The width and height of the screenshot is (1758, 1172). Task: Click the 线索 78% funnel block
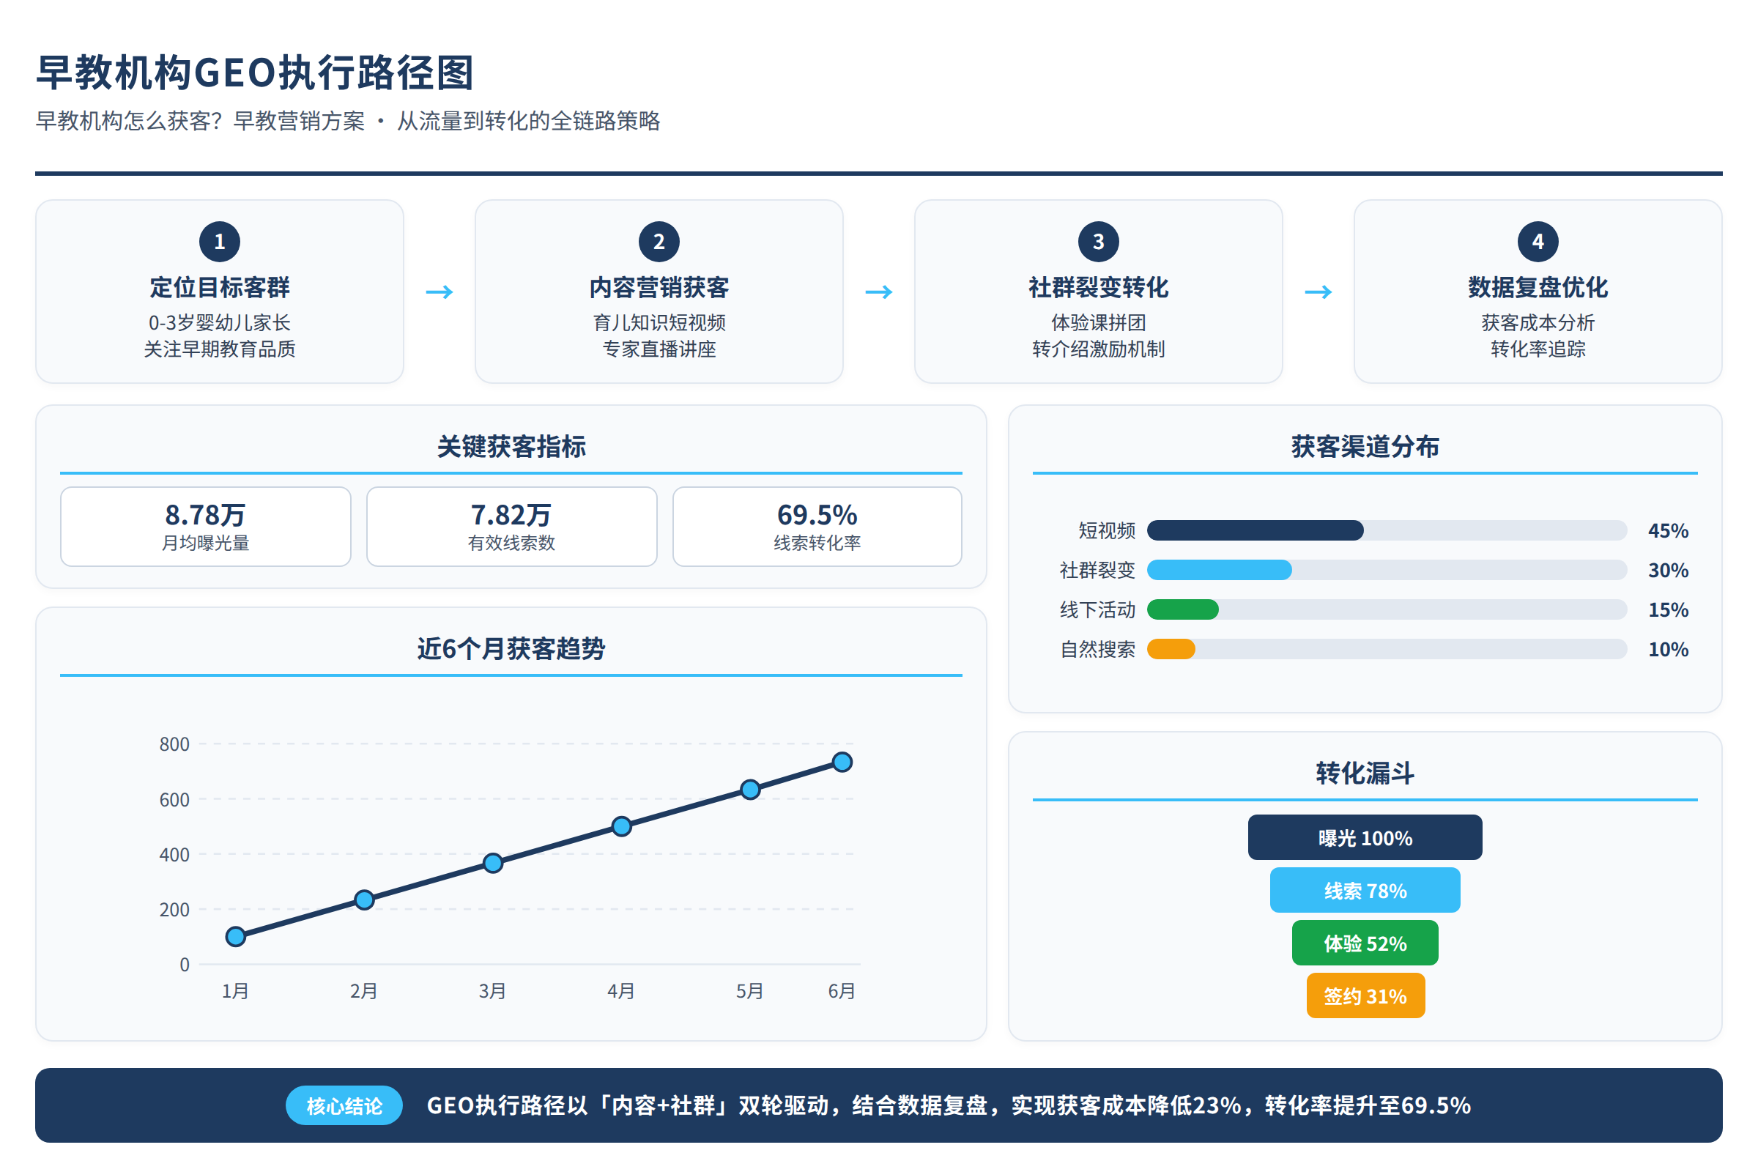point(1365,890)
